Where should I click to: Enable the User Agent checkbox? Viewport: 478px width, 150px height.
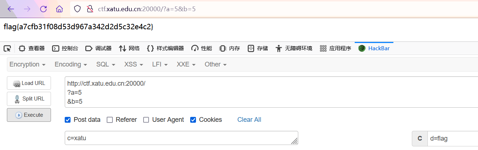[146, 120]
